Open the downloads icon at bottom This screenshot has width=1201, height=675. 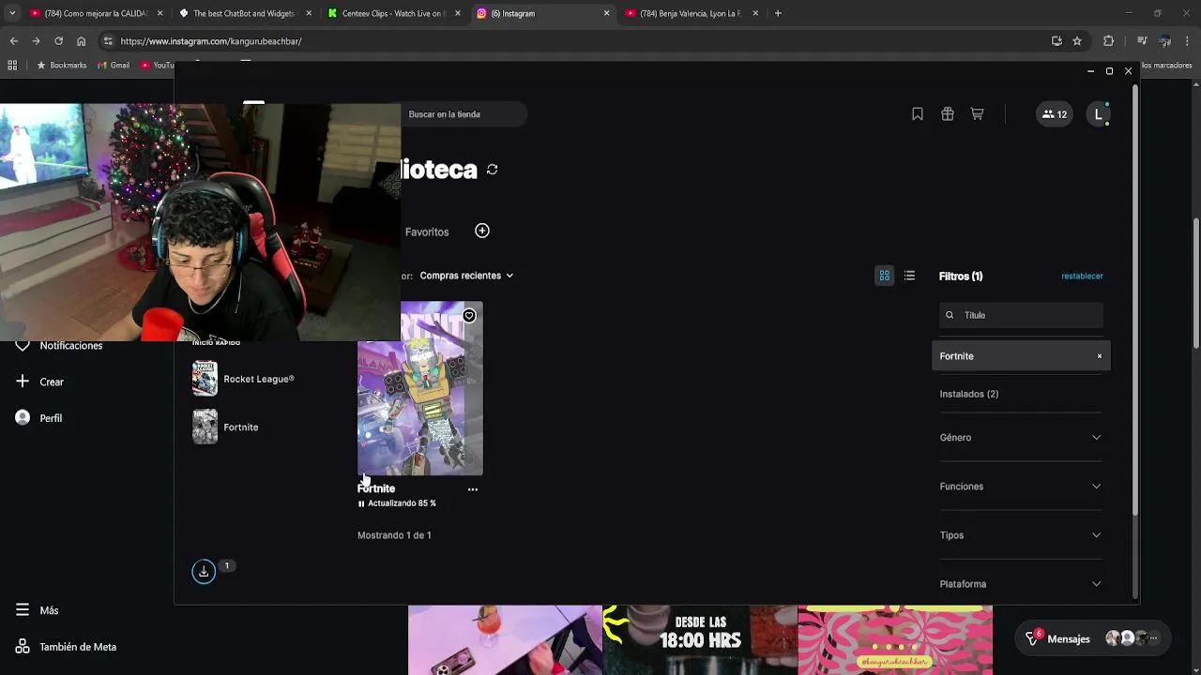point(204,571)
